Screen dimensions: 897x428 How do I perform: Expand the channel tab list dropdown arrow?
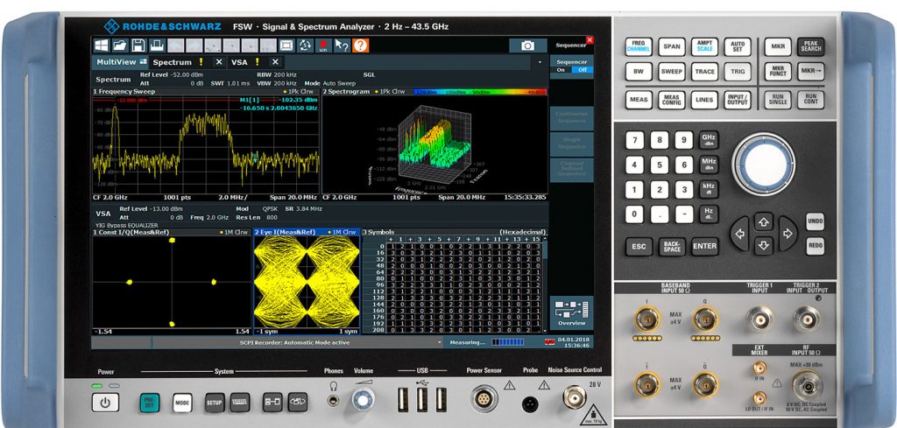[540, 62]
